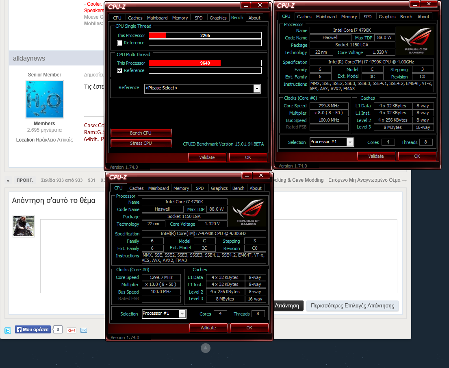Open Mainboard tab in top-right CPU-Z window
449x368 pixels.
(x=326, y=17)
